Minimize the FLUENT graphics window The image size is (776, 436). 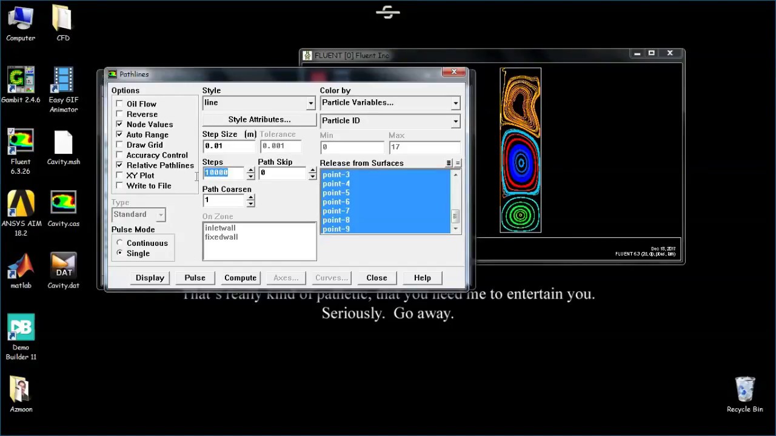(637, 53)
